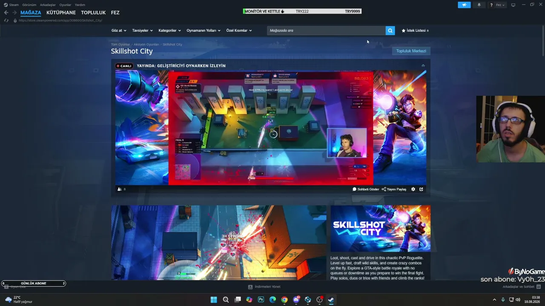Viewport: 545px width, 306px height.
Task: Switch to Google Chrome in taskbar
Action: 284,300
